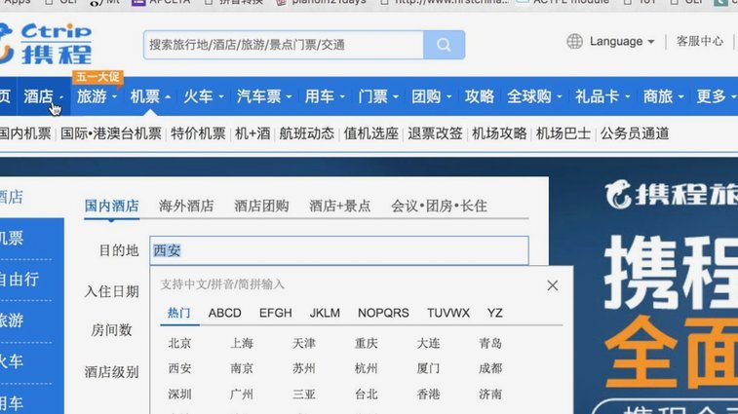738x414 pixels.
Task: Expand the 火车 navigation menu
Action: click(x=203, y=96)
